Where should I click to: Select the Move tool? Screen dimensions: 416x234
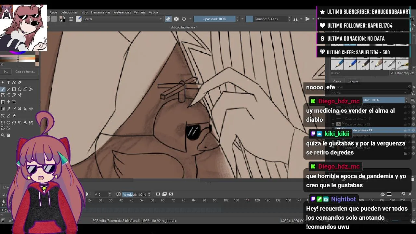pyautogui.click(x=8, y=102)
